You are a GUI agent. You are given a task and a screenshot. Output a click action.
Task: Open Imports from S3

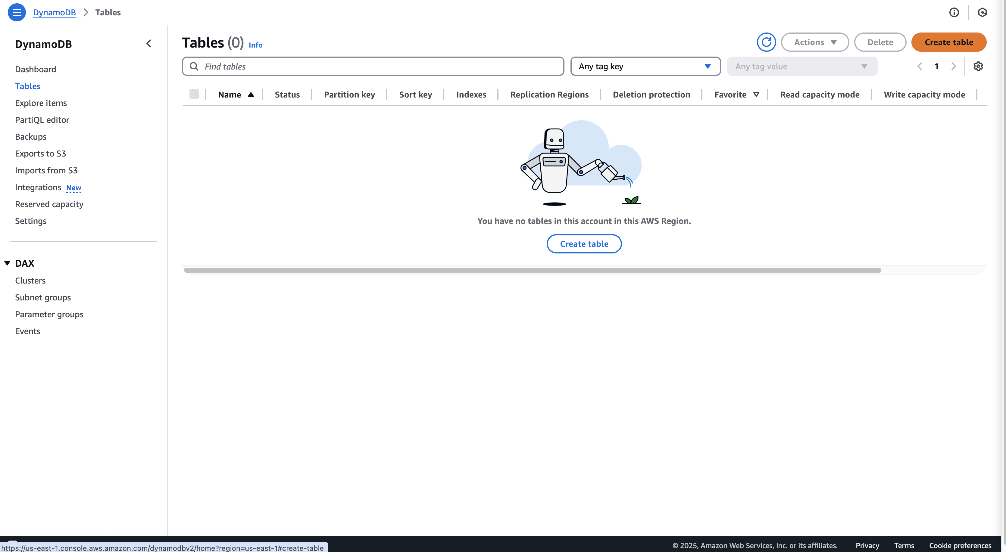(x=46, y=170)
